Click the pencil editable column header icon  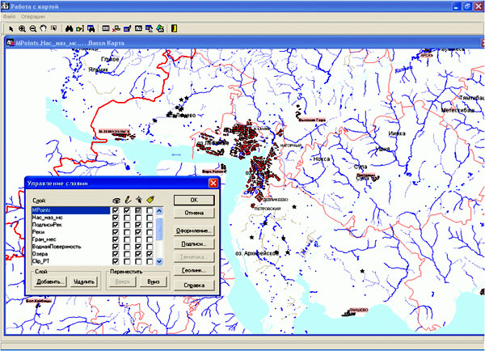[128, 200]
